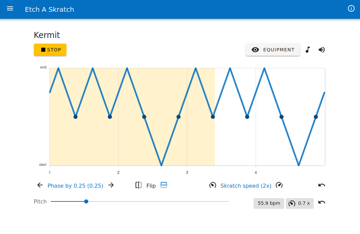360x234 pixels.
Task: Flip the pattern vertically
Action: 164,185
